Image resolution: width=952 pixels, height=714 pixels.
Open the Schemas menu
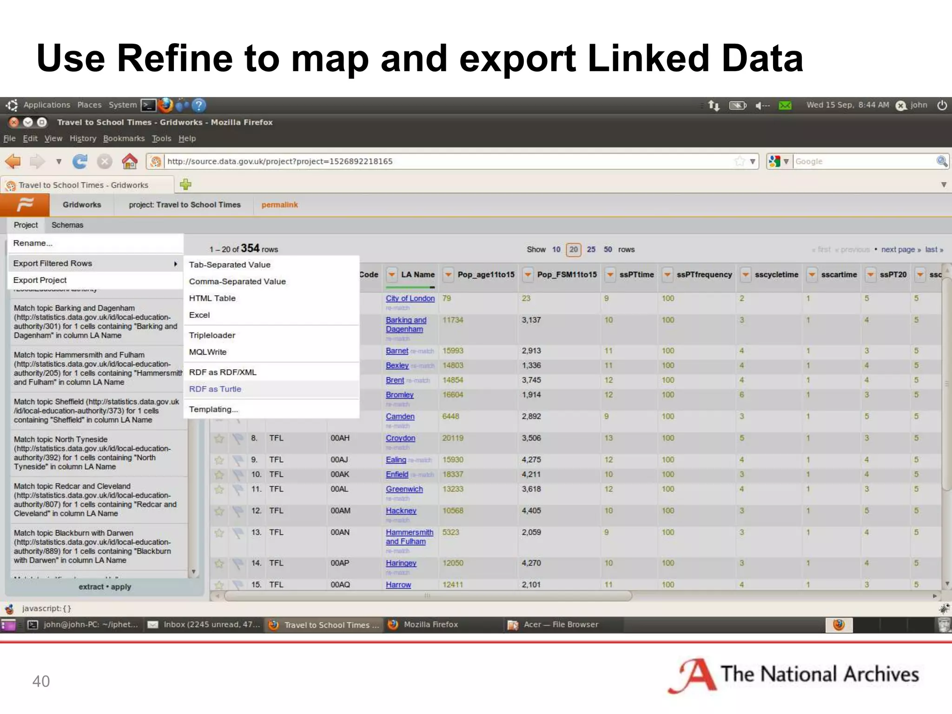(x=67, y=225)
